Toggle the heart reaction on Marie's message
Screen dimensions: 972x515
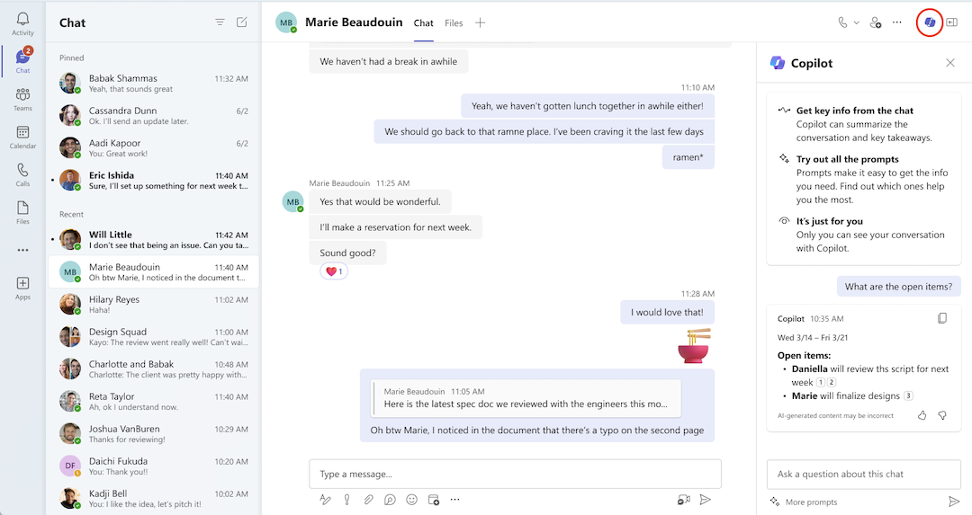[334, 271]
